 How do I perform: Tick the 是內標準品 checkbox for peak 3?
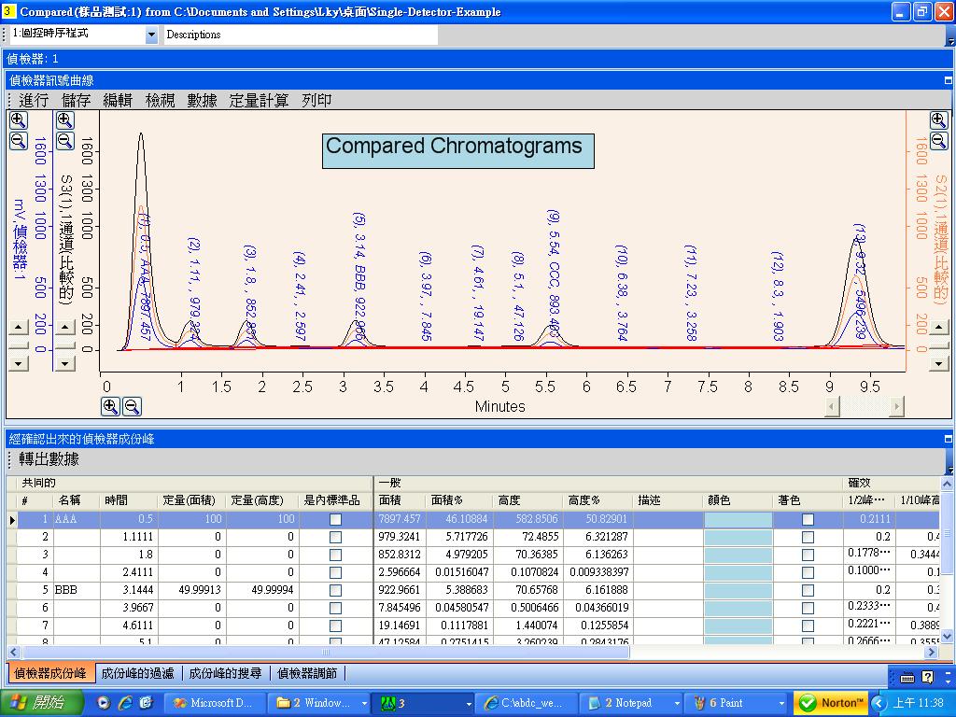[x=335, y=555]
